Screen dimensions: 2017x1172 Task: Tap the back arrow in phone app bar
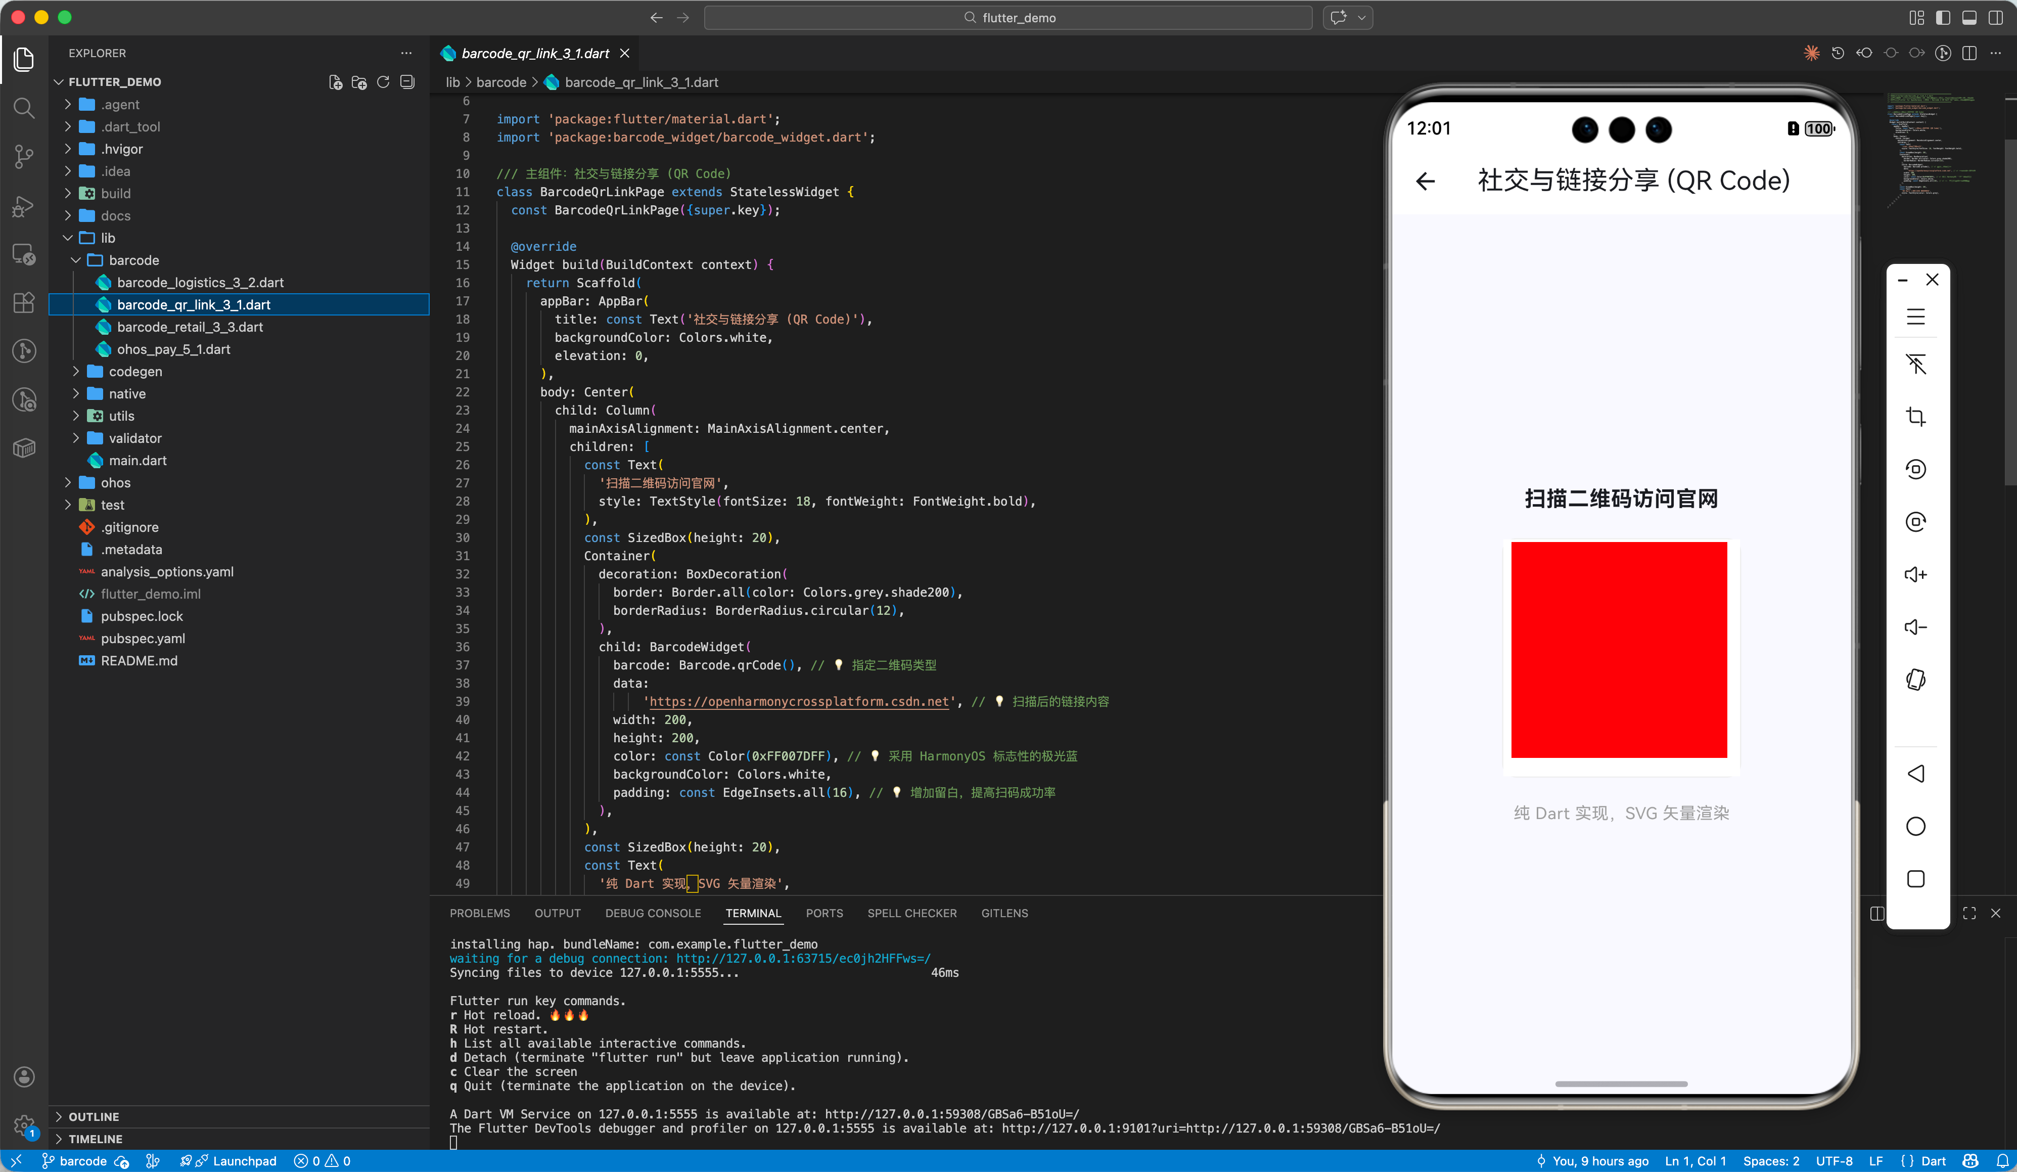(x=1426, y=181)
